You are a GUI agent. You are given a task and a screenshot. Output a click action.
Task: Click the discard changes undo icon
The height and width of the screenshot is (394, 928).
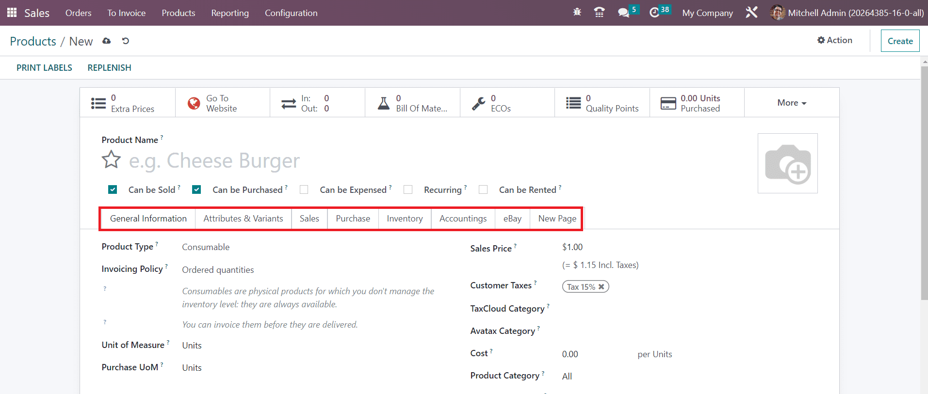coord(126,41)
